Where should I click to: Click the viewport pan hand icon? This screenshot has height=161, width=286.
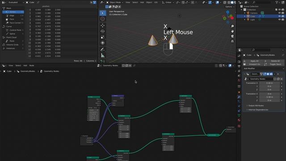[232, 31]
